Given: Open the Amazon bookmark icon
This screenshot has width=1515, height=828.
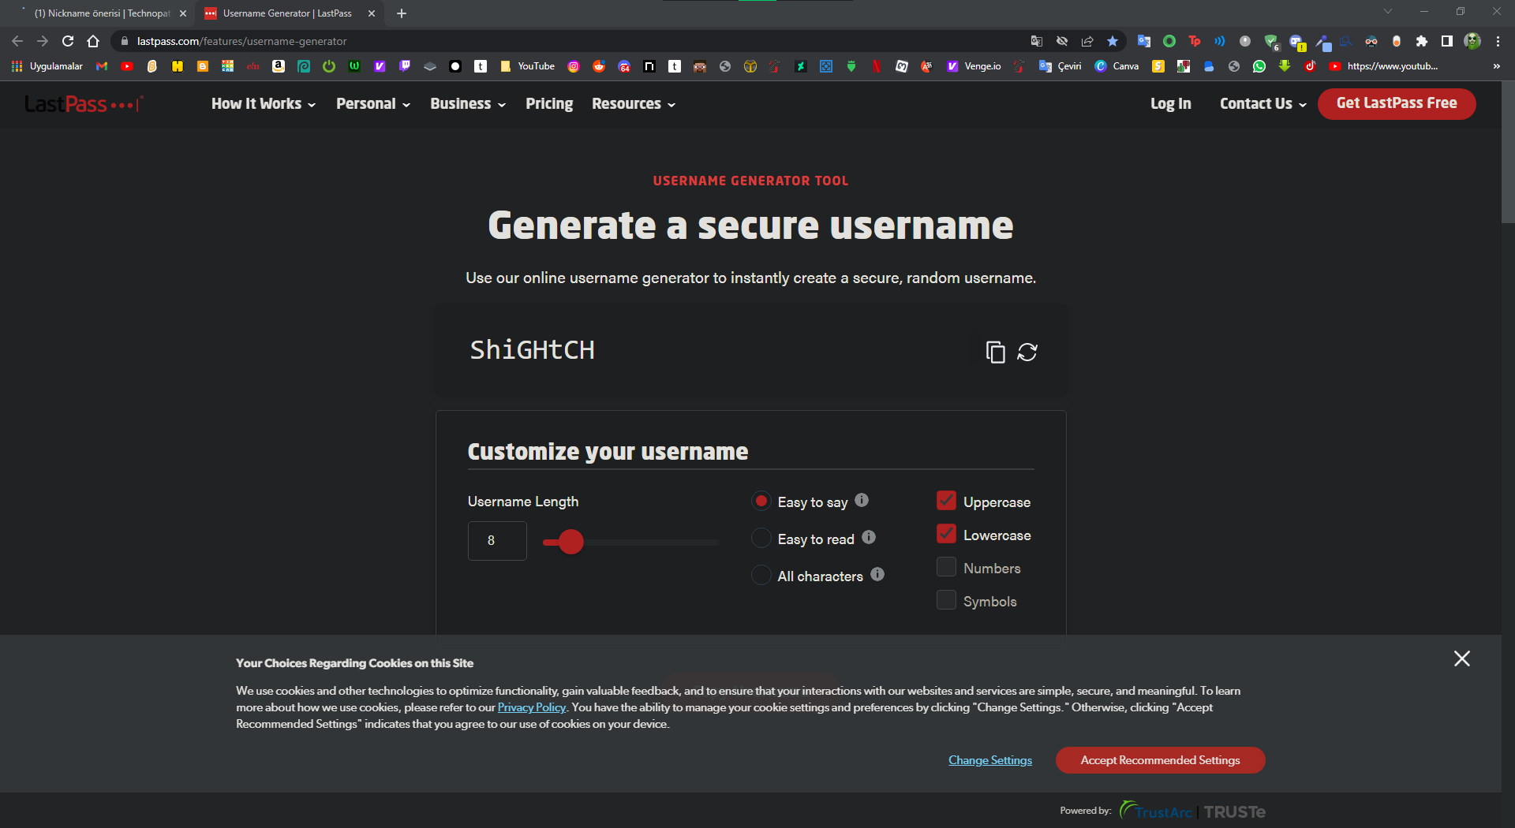Looking at the screenshot, I should pyautogui.click(x=279, y=66).
